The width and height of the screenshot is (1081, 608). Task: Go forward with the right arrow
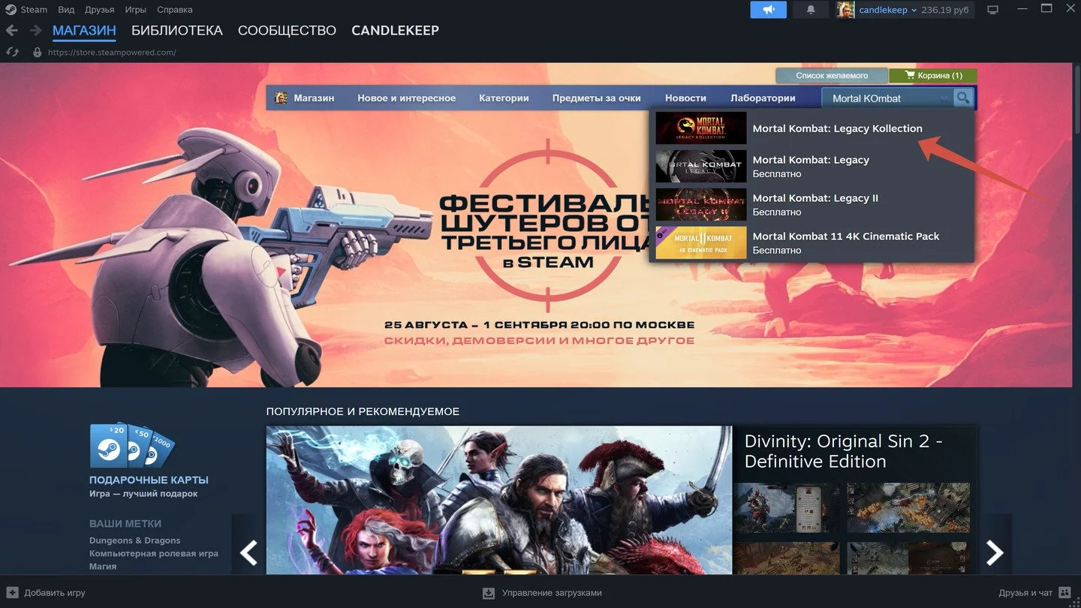point(35,31)
